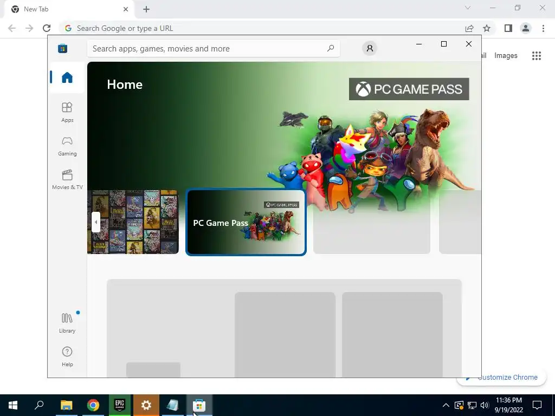This screenshot has width=555, height=416.
Task: Select the PC Game Pass carousel card
Action: (246, 222)
